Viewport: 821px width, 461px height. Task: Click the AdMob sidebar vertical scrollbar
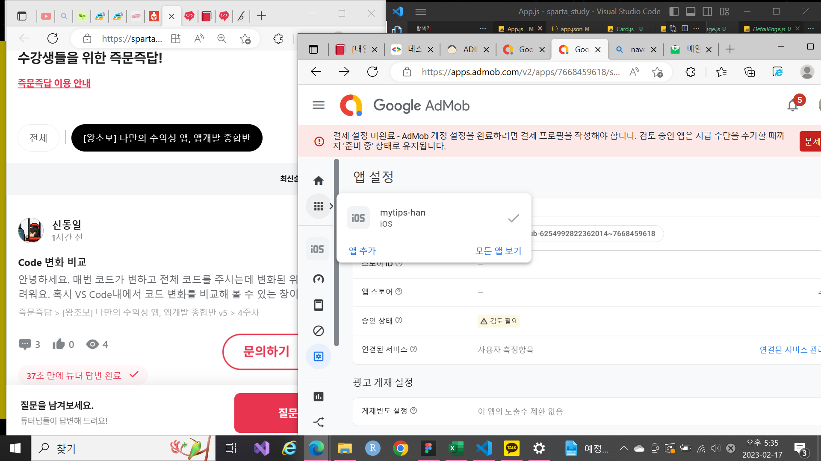(x=337, y=252)
